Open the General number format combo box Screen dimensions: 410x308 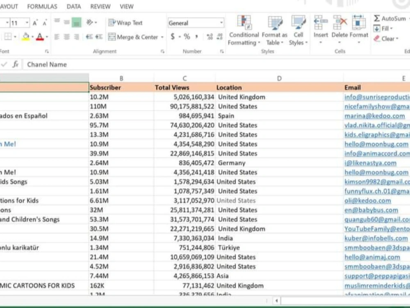(196, 23)
